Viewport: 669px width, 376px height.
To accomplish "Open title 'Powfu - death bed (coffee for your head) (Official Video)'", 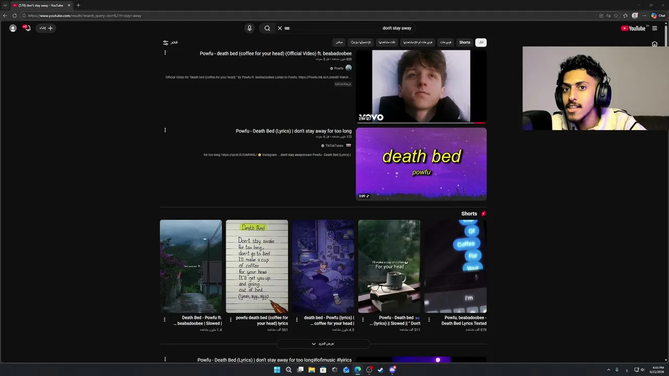I will coord(275,54).
